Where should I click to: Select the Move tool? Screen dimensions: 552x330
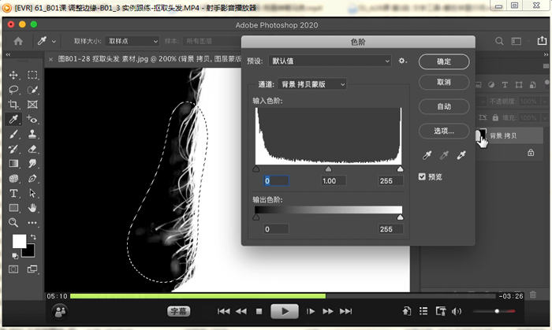tap(13, 75)
